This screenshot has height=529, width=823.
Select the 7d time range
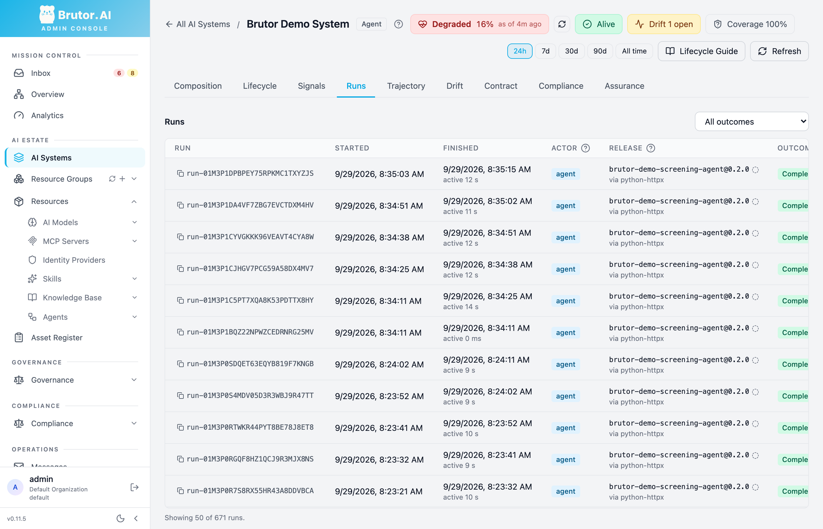(546, 51)
